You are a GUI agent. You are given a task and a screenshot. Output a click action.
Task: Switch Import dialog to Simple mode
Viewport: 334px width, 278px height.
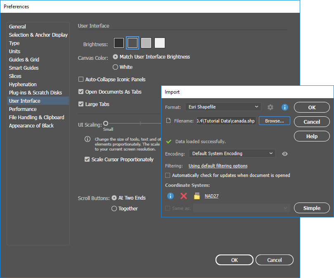312,208
